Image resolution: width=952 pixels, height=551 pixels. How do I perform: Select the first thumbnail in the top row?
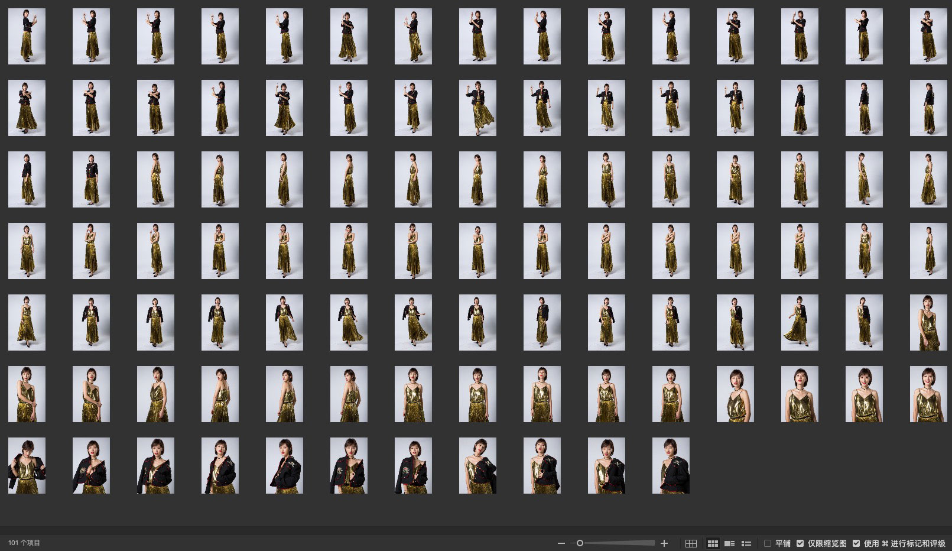coord(27,36)
